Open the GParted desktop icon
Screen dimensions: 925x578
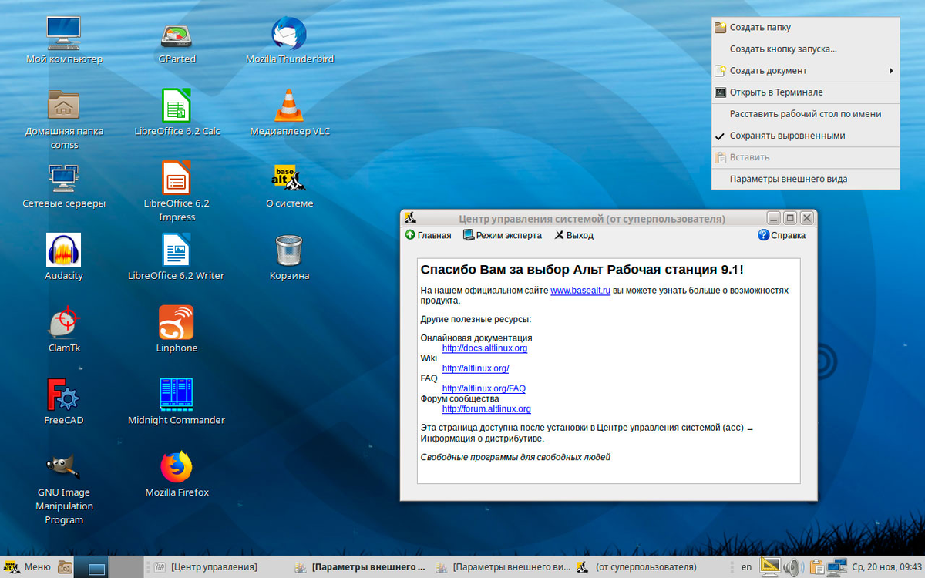(177, 35)
